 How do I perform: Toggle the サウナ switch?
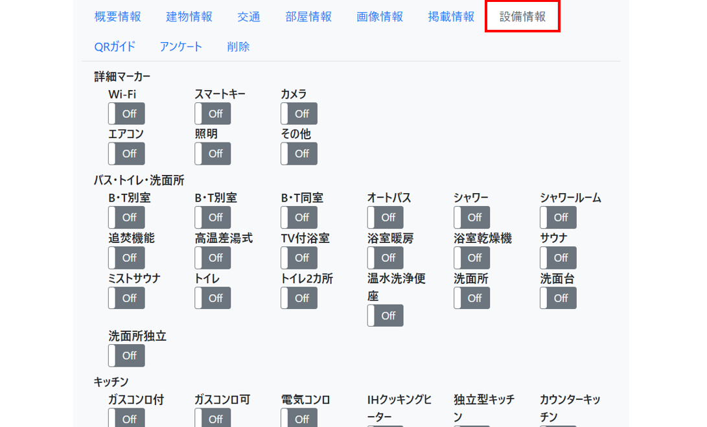pyautogui.click(x=557, y=257)
